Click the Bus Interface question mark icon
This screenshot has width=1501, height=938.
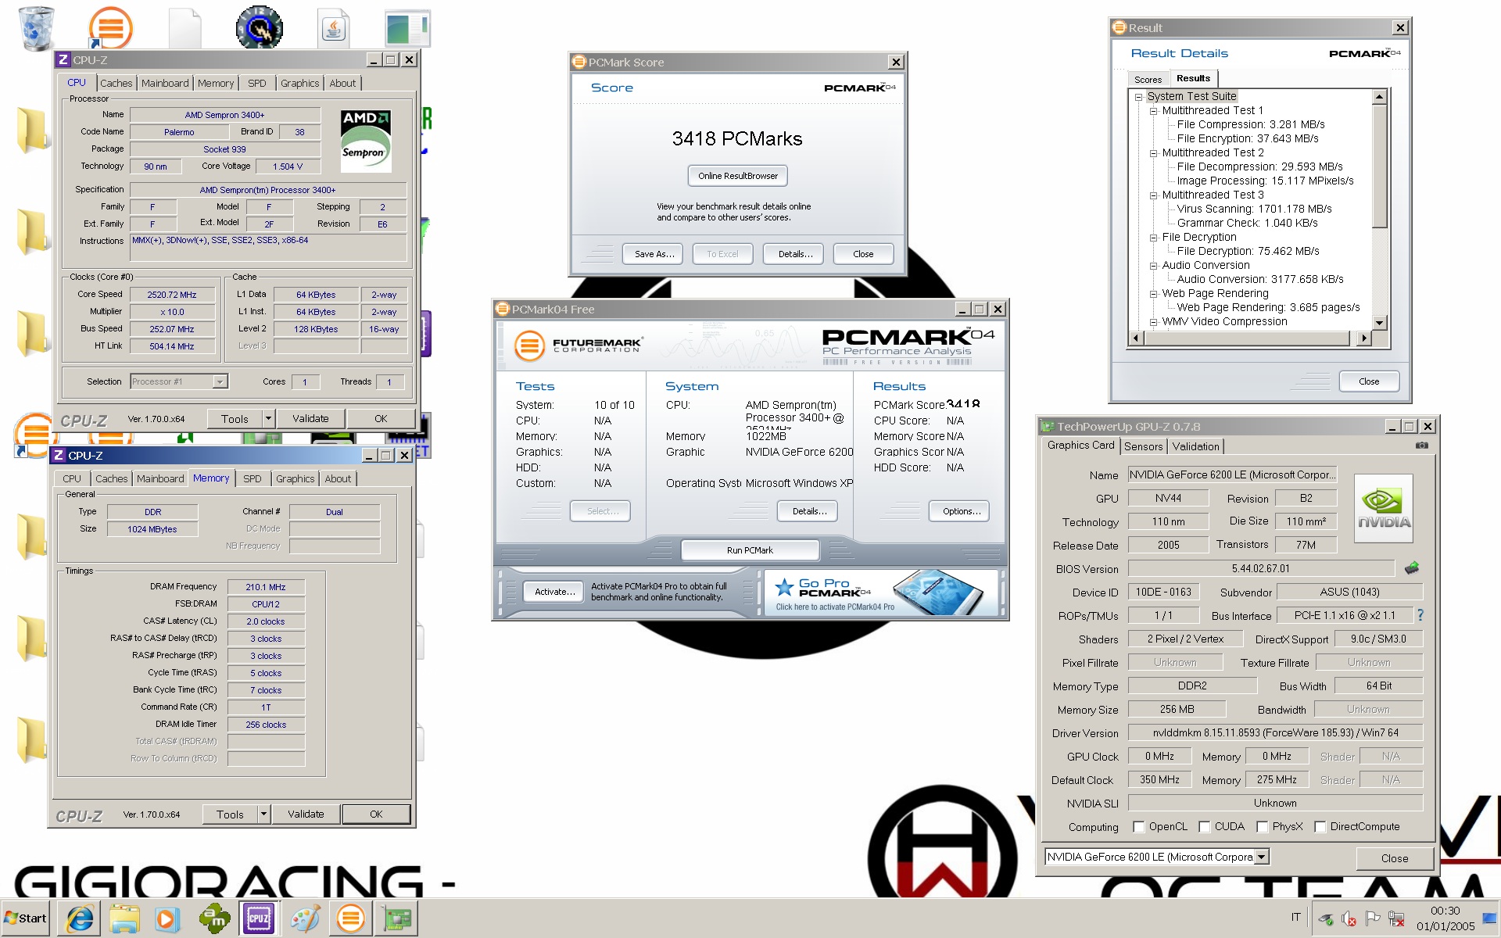point(1420,615)
